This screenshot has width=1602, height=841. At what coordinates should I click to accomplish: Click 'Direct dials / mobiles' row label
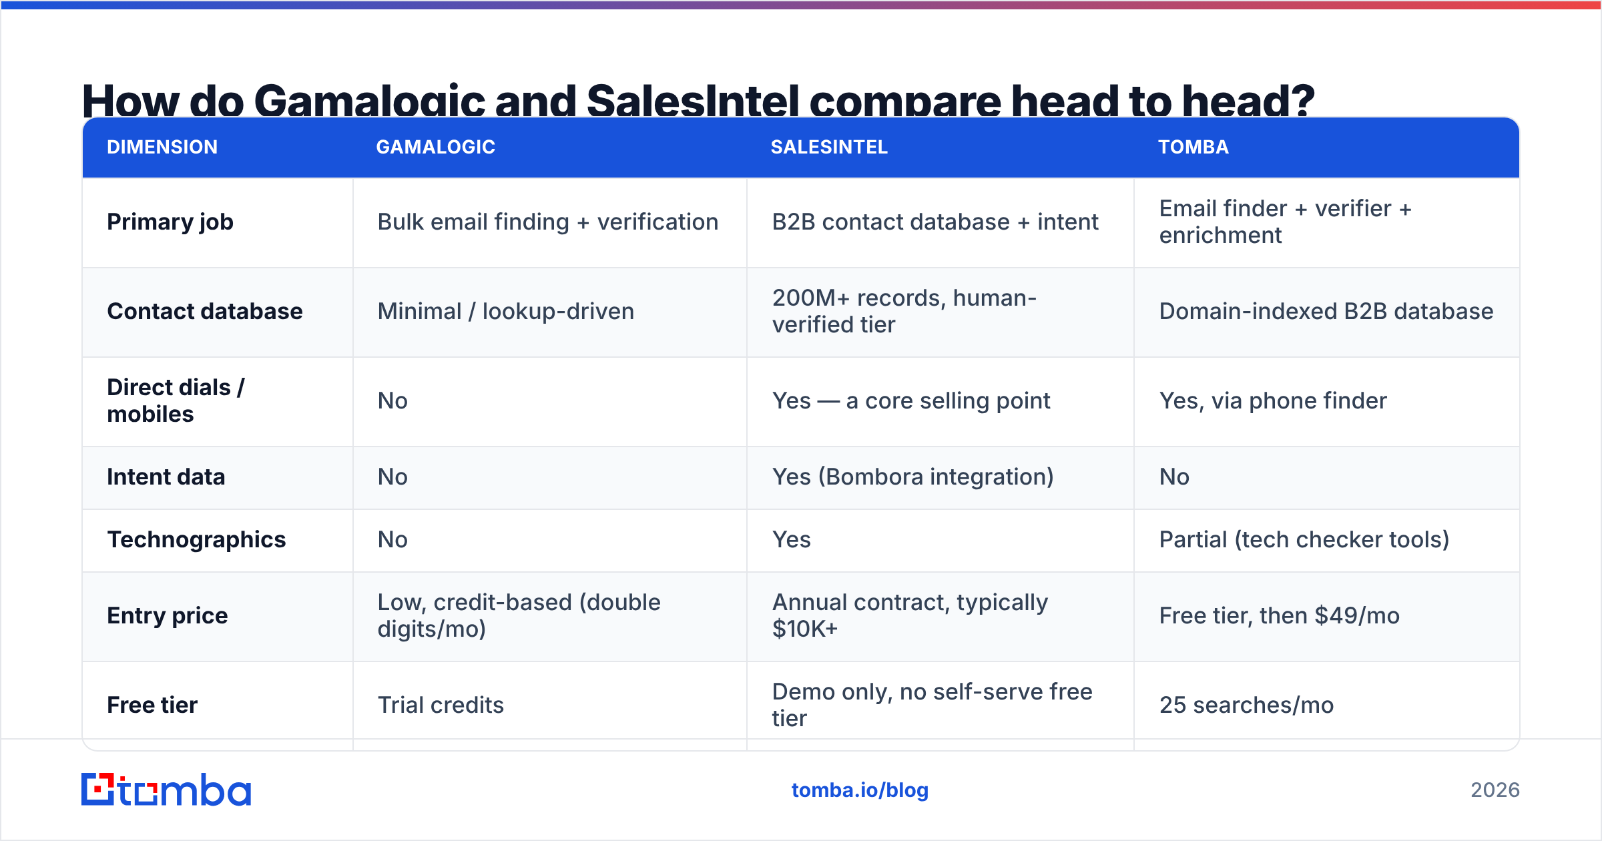tap(176, 400)
